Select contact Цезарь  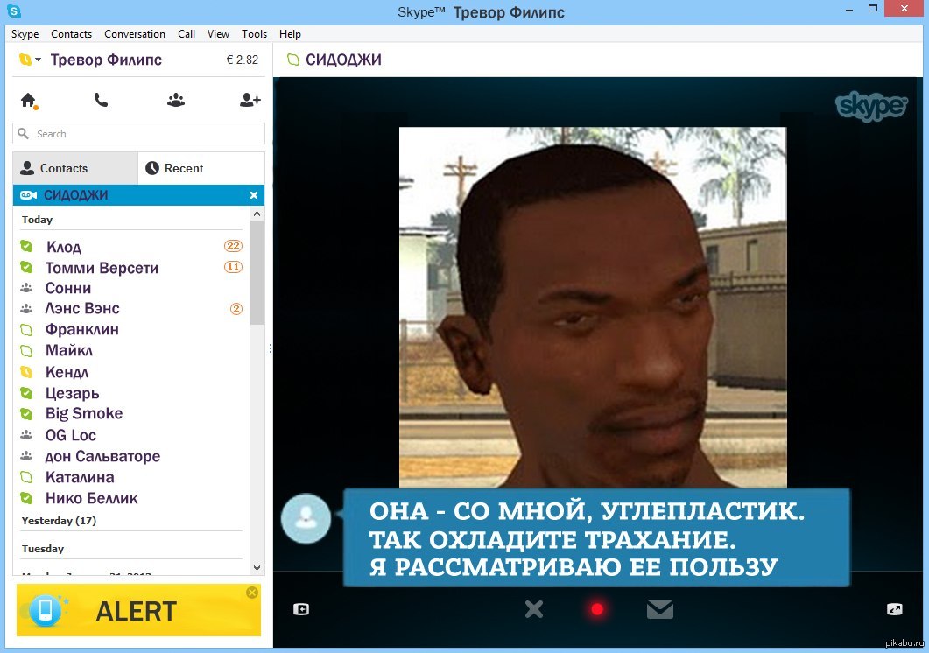73,393
